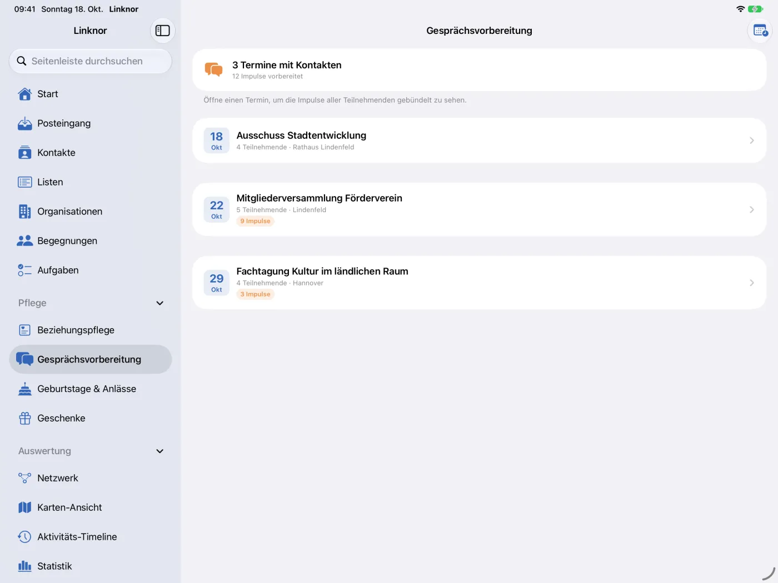Image resolution: width=778 pixels, height=583 pixels.
Task: Click the Posteingang inbox tray icon
Action: (25, 123)
